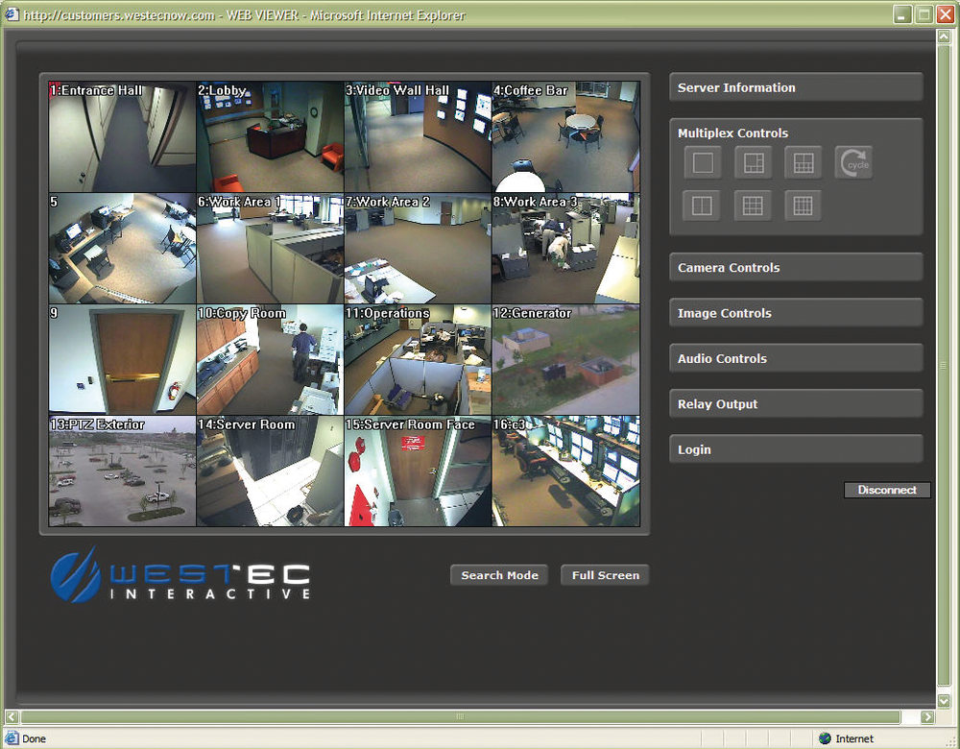Switch to the four-camera quad layout icon
This screenshot has height=749, width=960.
[703, 205]
